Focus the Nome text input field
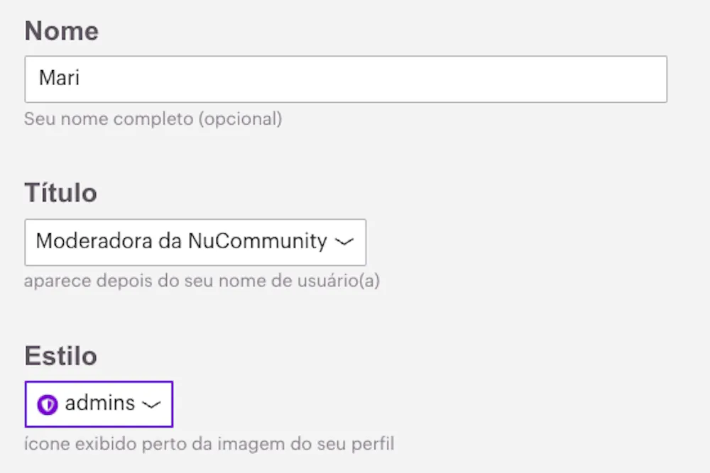 [x=345, y=79]
